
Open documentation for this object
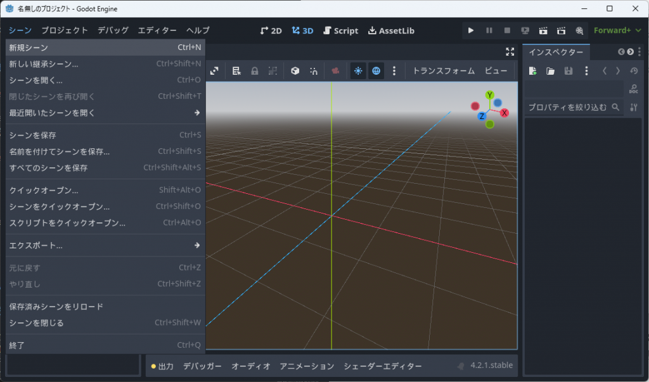(x=633, y=89)
